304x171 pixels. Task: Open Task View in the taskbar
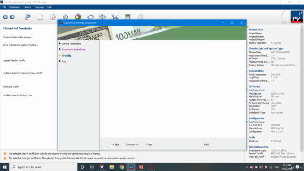coord(92,167)
